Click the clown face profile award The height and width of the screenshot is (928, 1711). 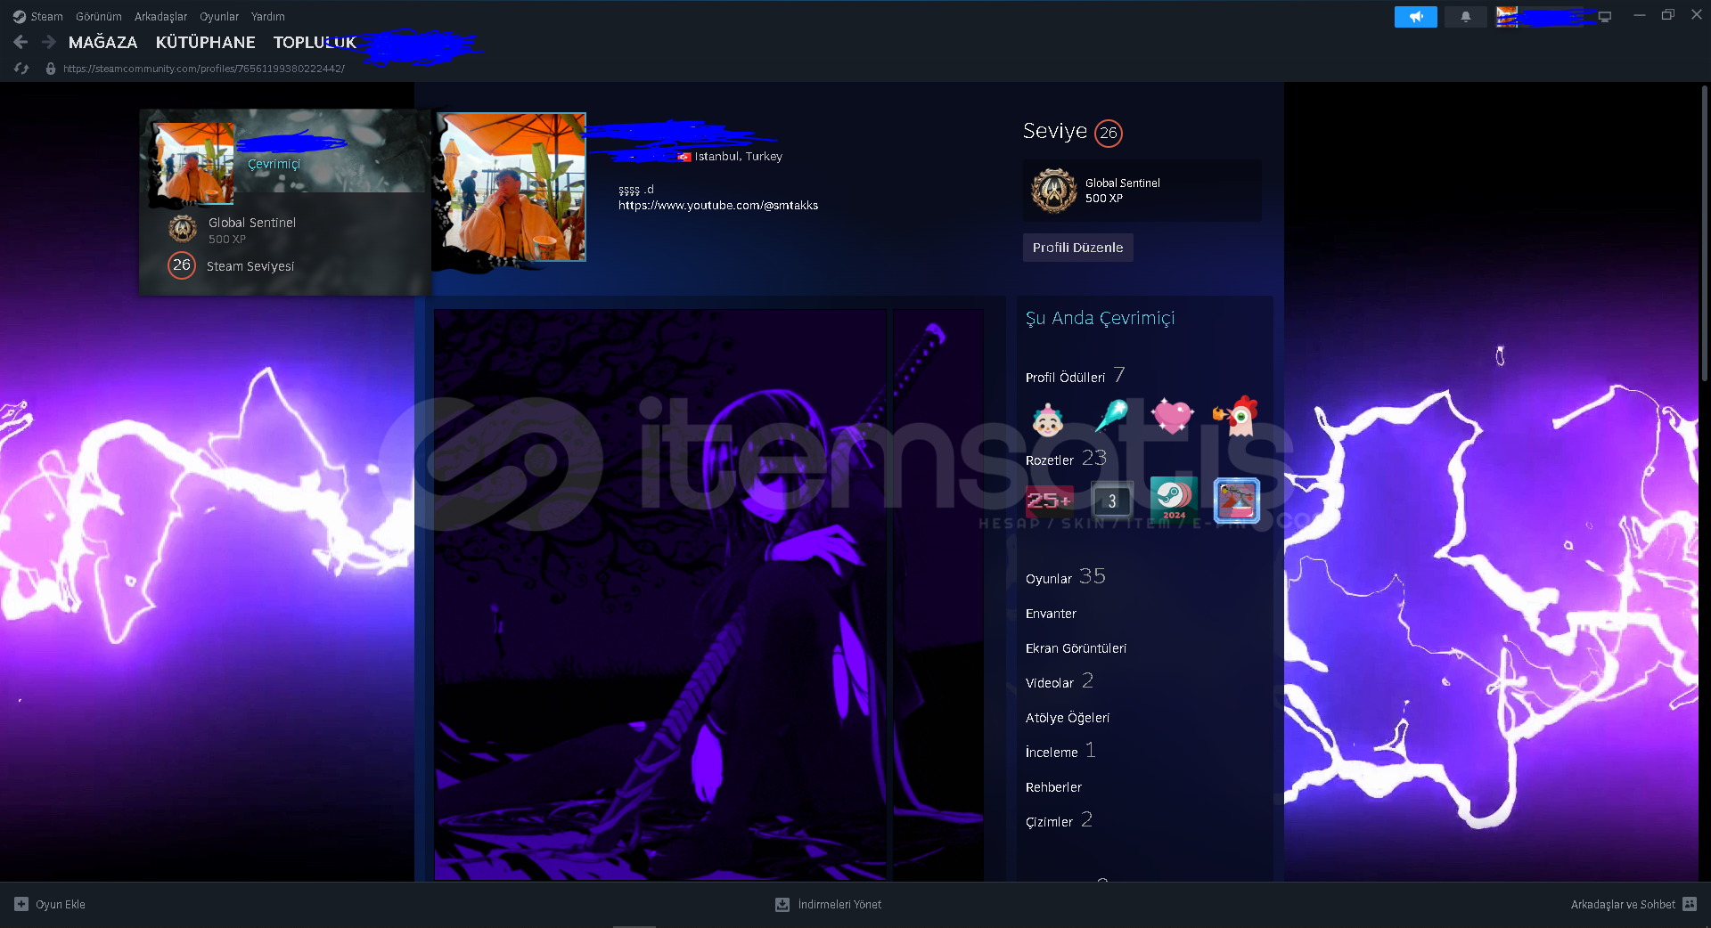pyautogui.click(x=1048, y=418)
